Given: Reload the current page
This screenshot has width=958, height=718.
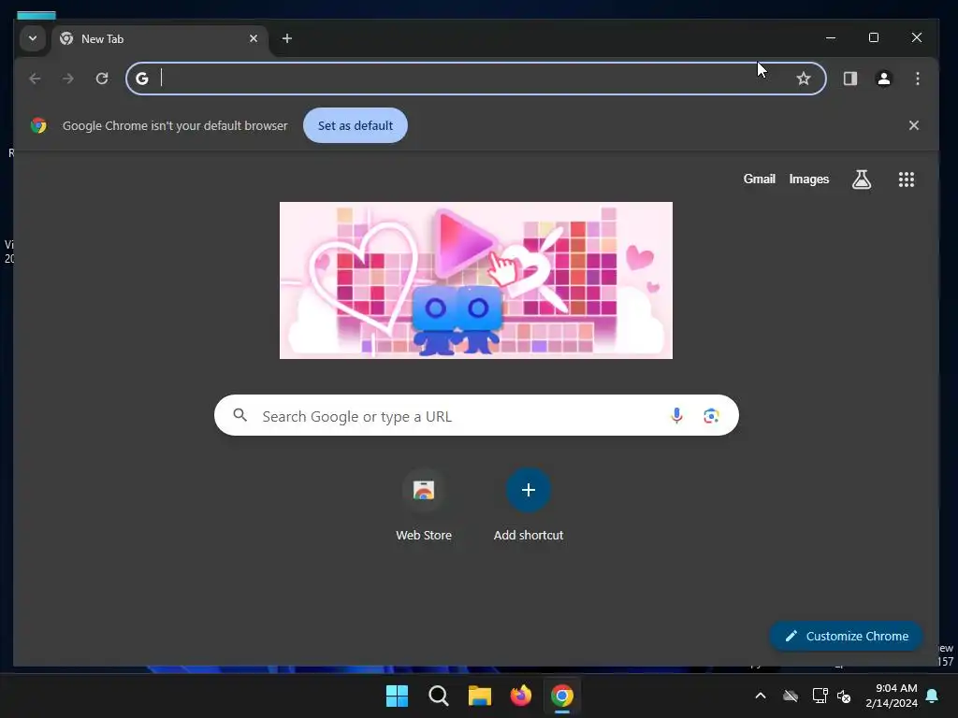Looking at the screenshot, I should tap(102, 79).
